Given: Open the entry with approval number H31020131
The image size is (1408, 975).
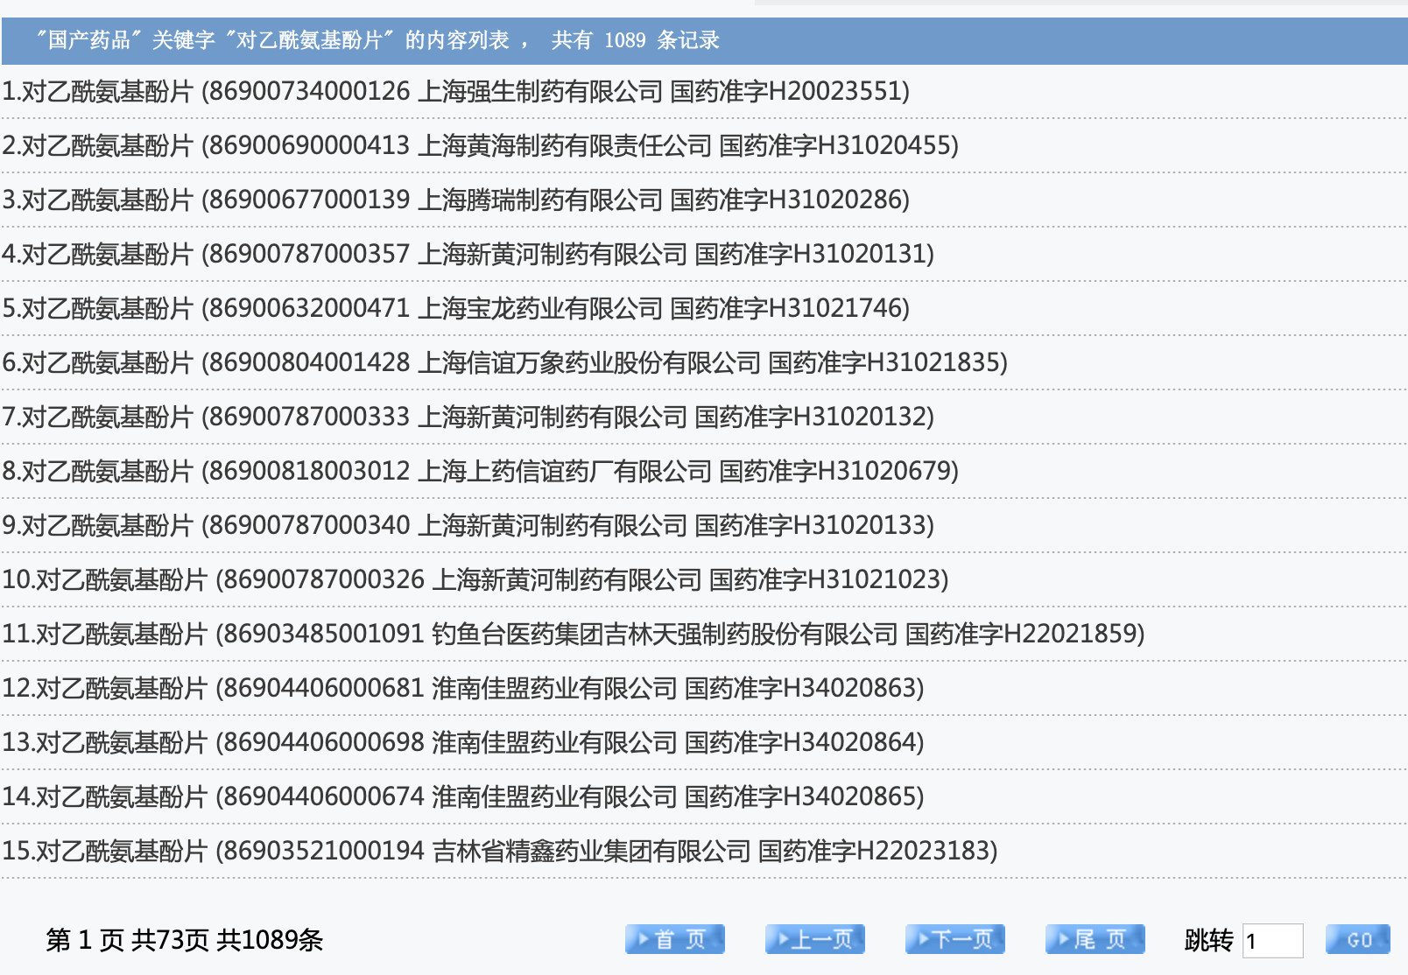Looking at the screenshot, I should [468, 254].
